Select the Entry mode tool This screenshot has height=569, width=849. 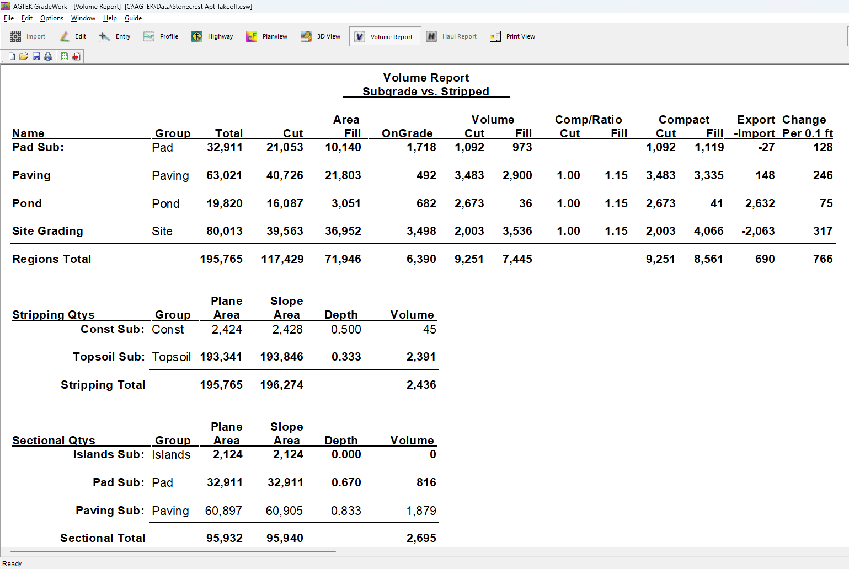[x=115, y=36]
